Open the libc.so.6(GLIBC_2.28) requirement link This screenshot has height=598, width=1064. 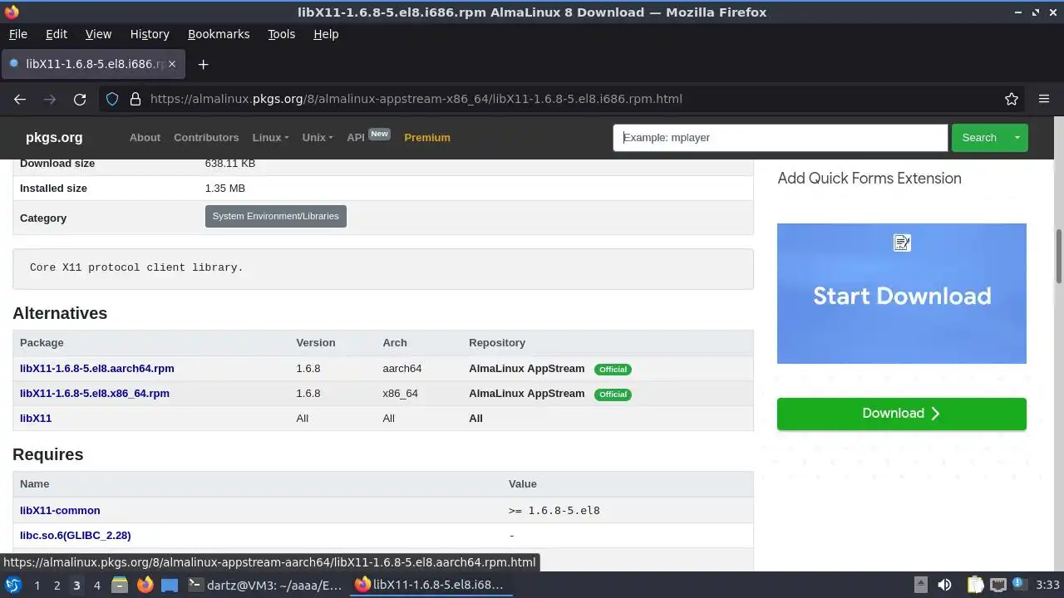[x=76, y=536]
